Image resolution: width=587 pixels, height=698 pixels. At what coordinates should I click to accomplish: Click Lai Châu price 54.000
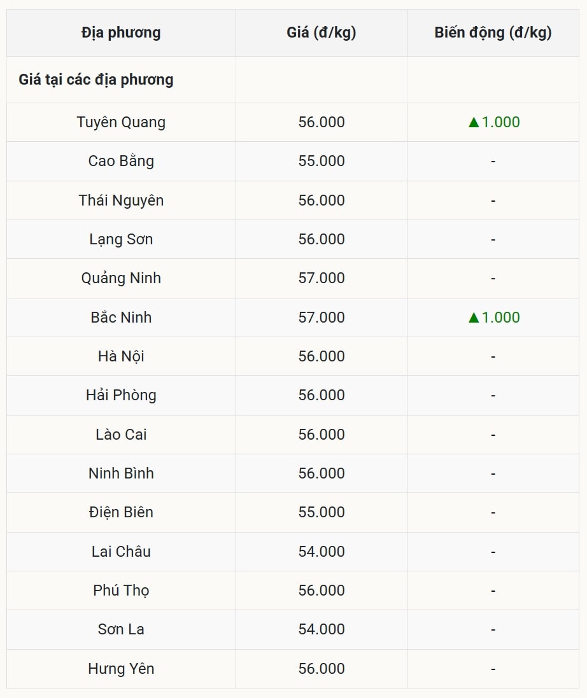point(322,552)
